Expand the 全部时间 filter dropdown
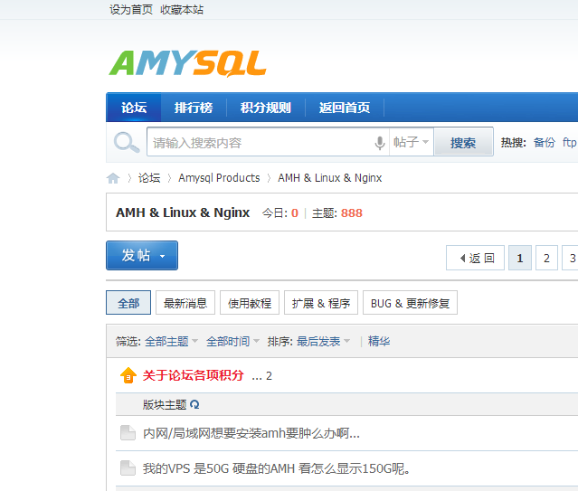Screen dimensions: 578x491 232,342
